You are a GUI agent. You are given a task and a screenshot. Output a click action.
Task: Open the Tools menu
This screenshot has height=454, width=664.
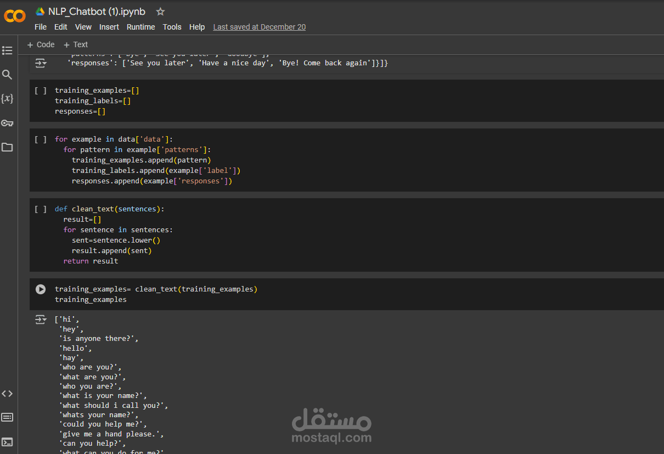172,27
